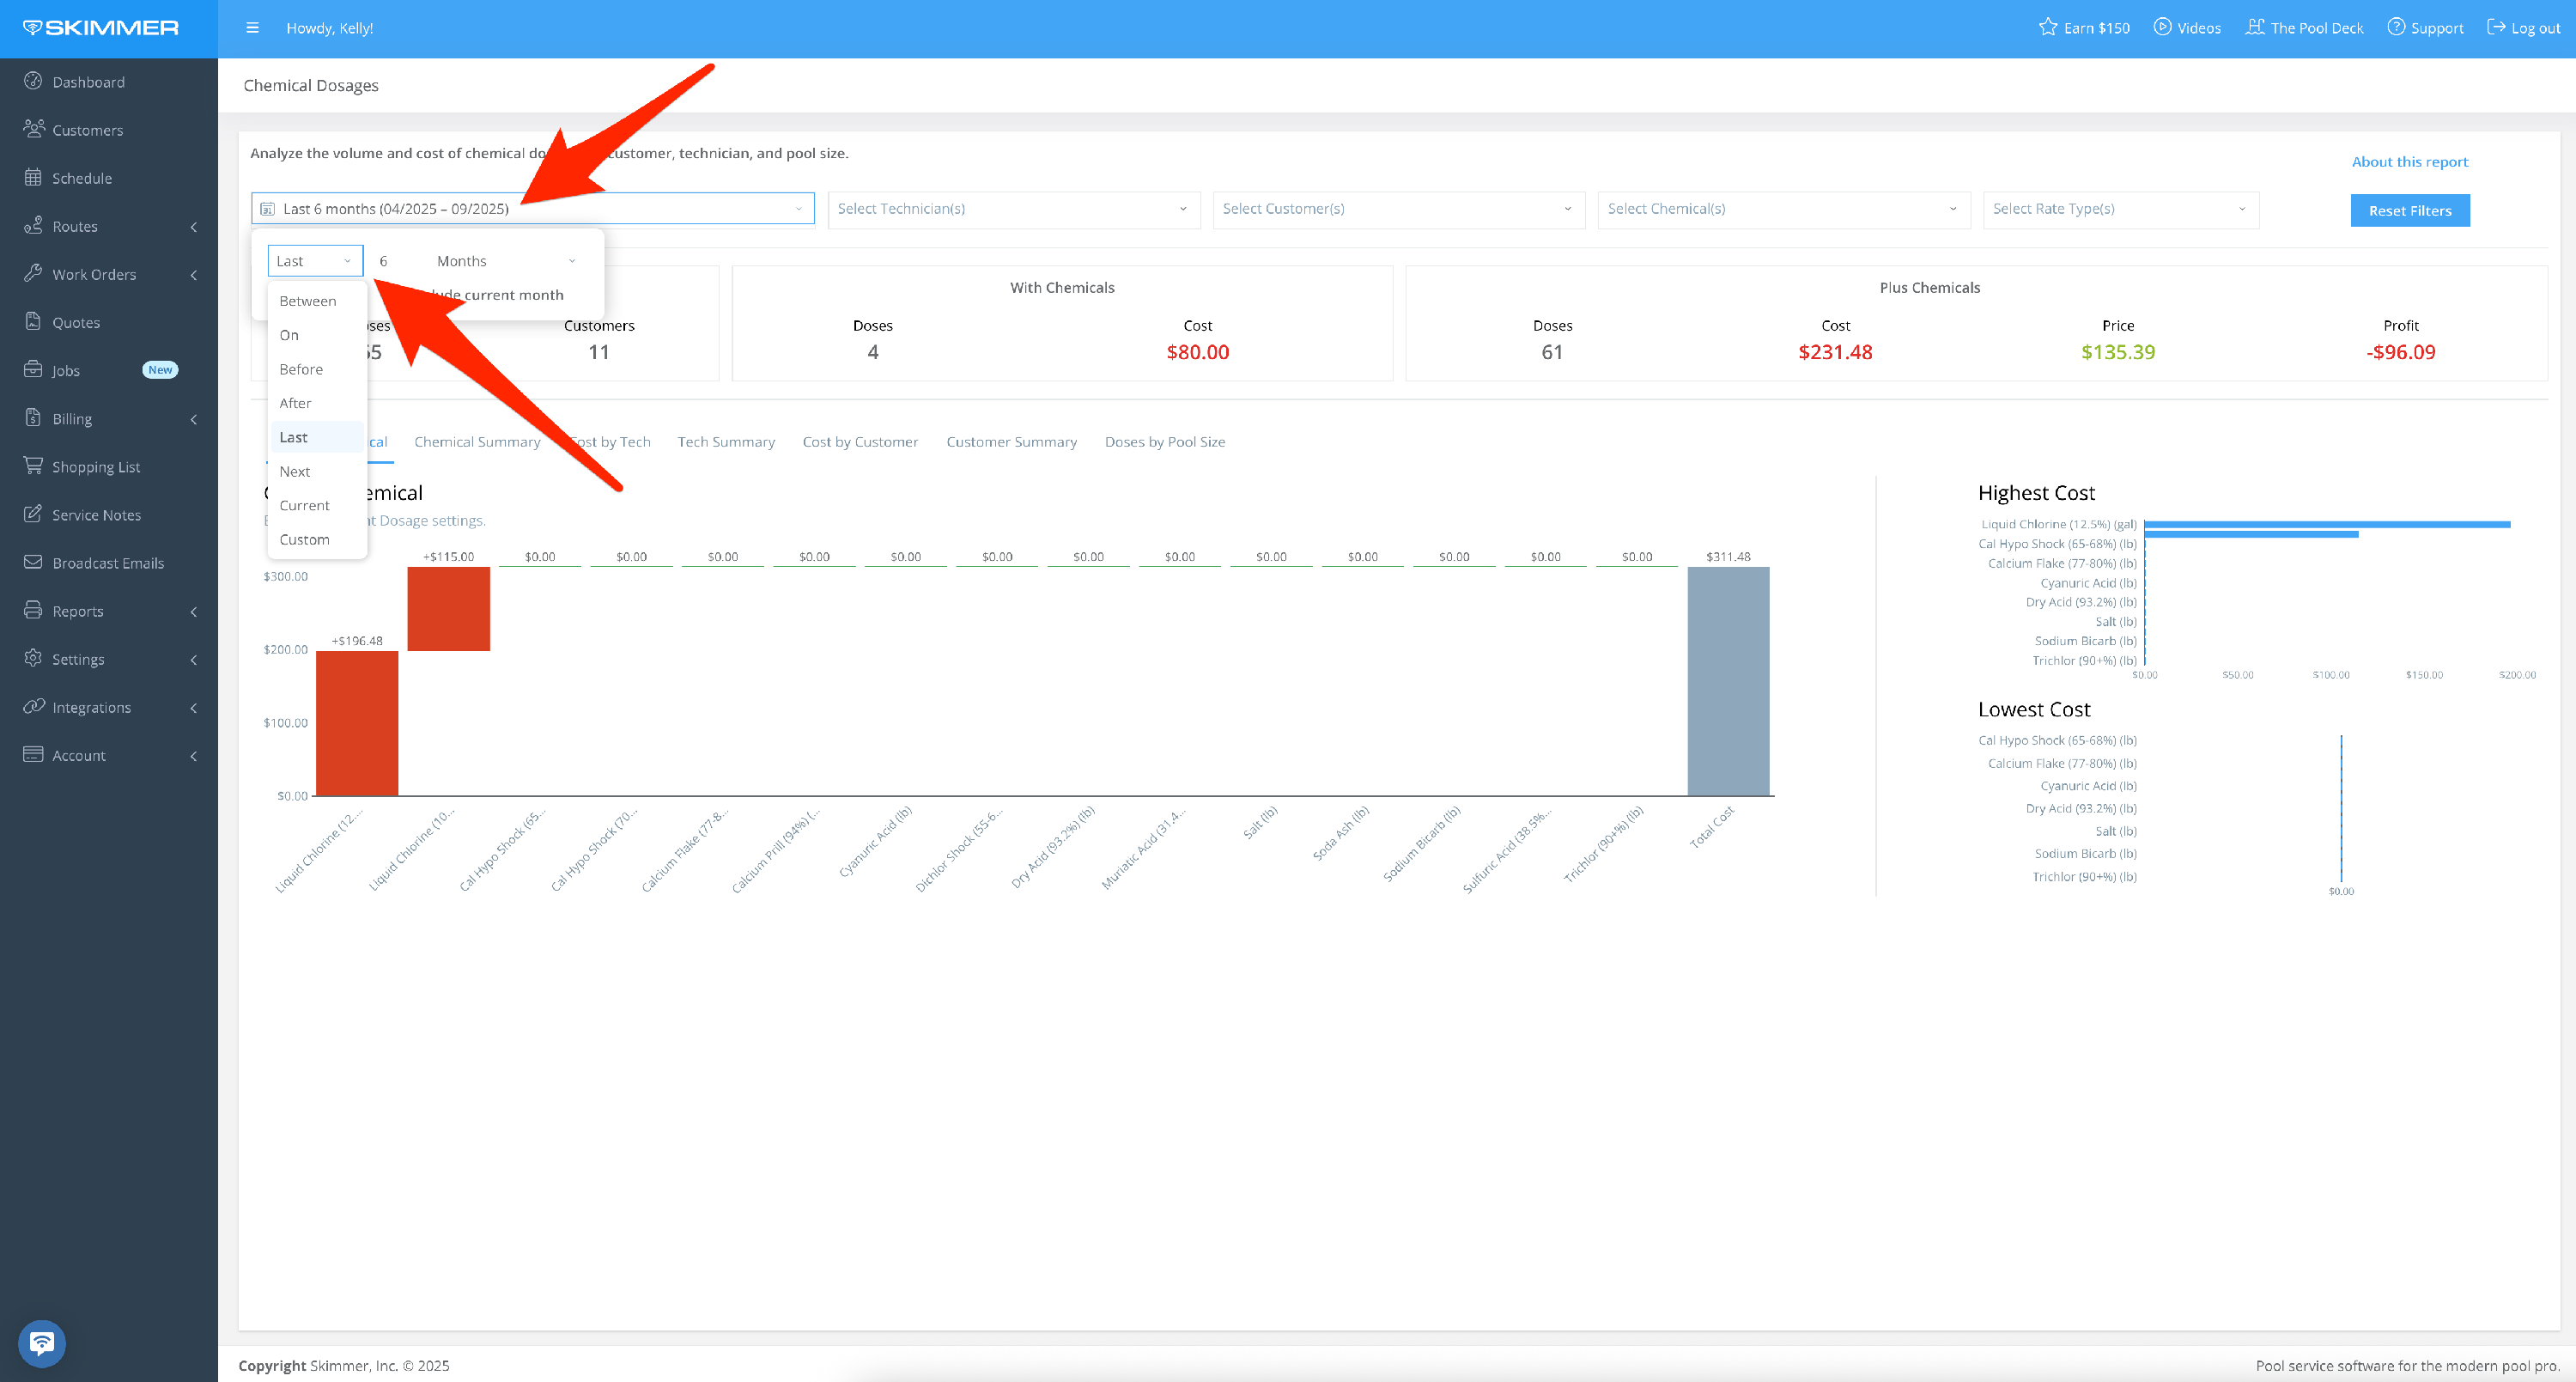This screenshot has height=1382, width=2576.
Task: Open the Select Technician(s) dropdown
Action: (1012, 209)
